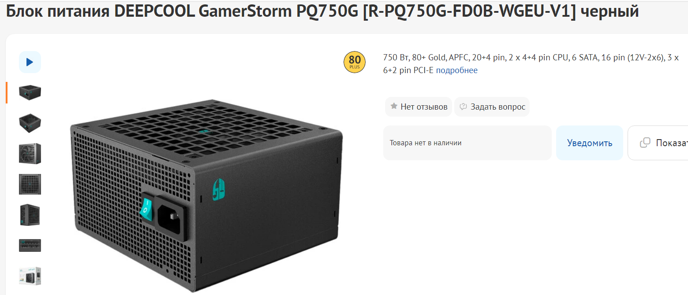Viewport: 688px width, 295px height.
Task: Click the Уведомить notify button
Action: click(x=590, y=143)
